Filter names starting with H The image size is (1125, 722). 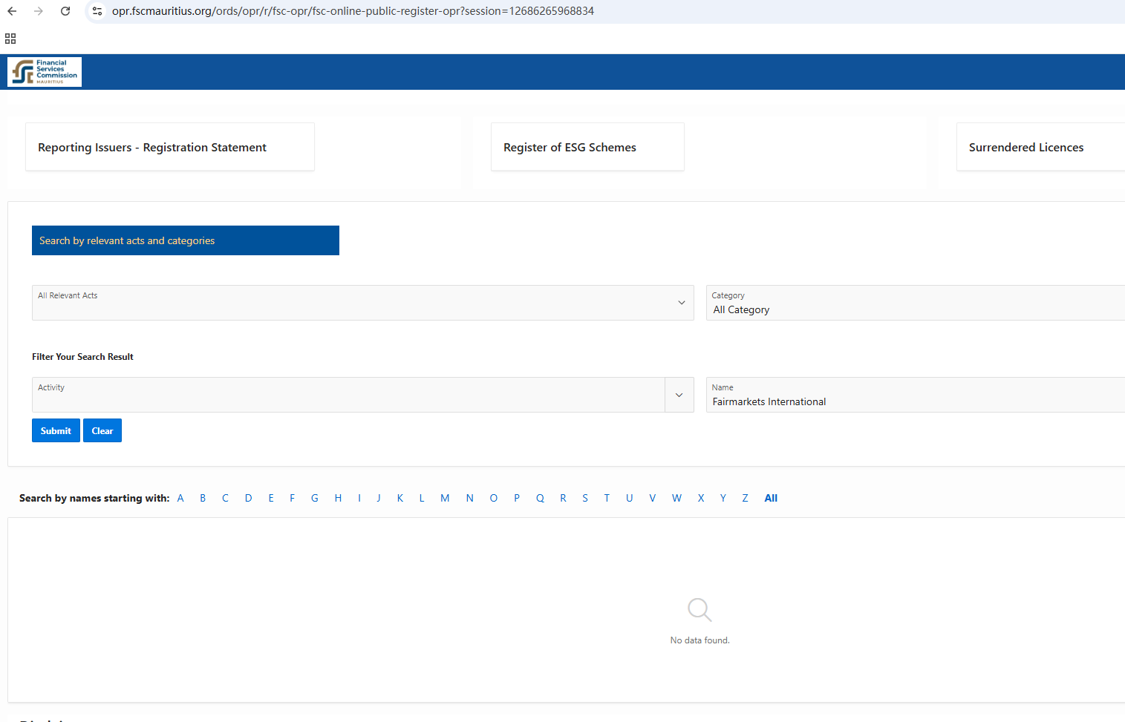pos(338,498)
